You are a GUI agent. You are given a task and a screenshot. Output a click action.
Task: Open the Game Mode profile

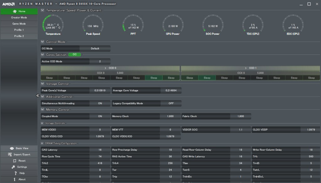[19, 24]
